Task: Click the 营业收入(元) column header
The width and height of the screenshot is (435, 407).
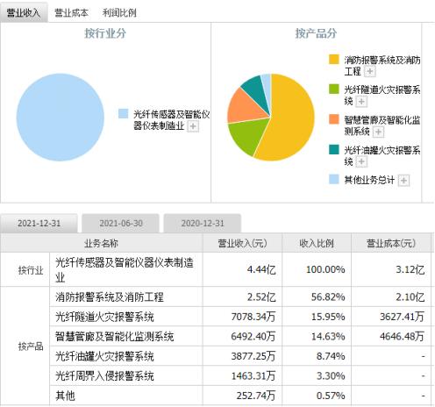Action: (242, 243)
